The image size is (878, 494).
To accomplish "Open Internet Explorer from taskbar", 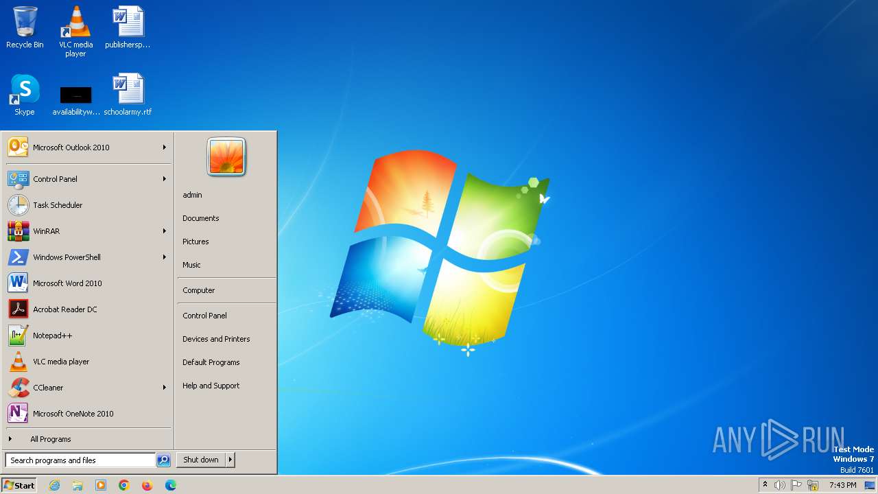I will (54, 485).
